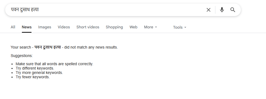Clear the search query with the X icon
The width and height of the screenshot is (266, 99).
coord(209,10)
